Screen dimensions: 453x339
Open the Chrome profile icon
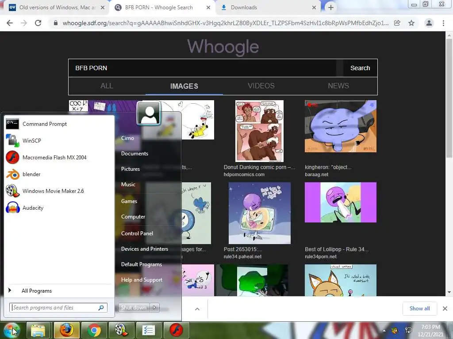pyautogui.click(x=429, y=23)
